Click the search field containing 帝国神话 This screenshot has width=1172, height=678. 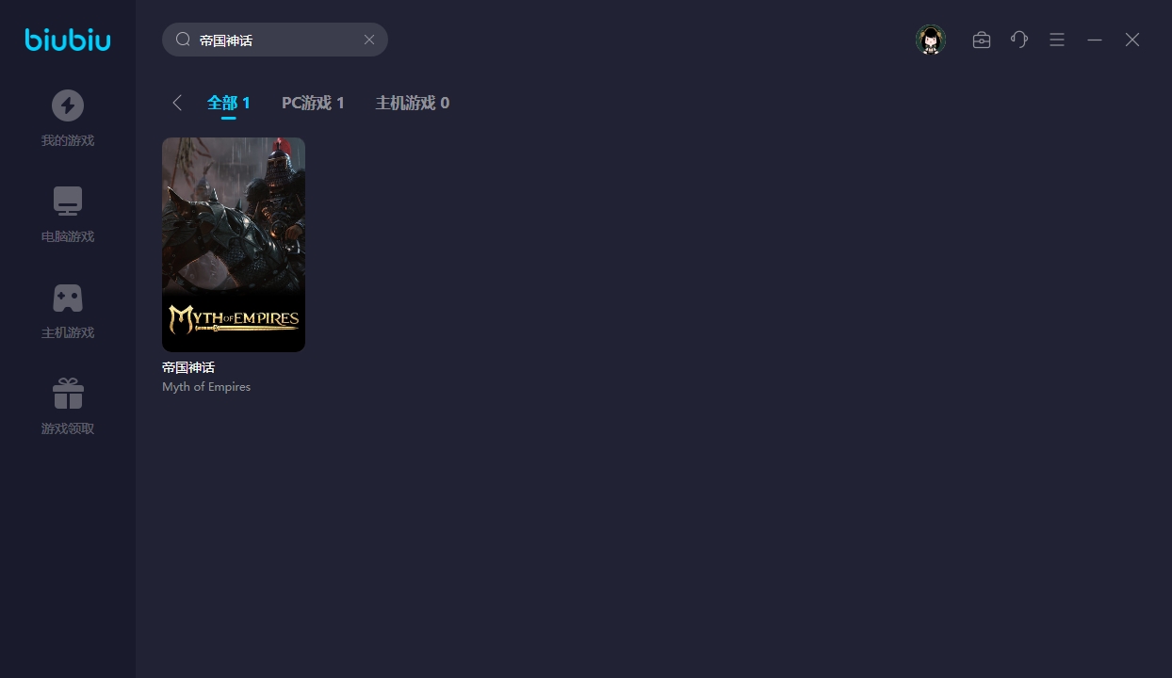coord(275,40)
